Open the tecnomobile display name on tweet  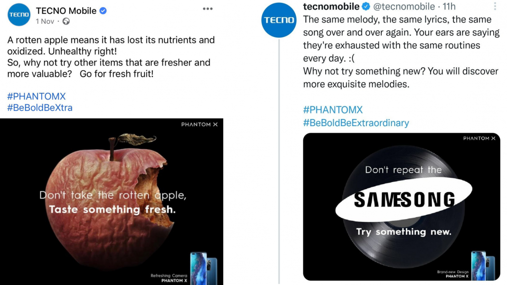pyautogui.click(x=331, y=6)
